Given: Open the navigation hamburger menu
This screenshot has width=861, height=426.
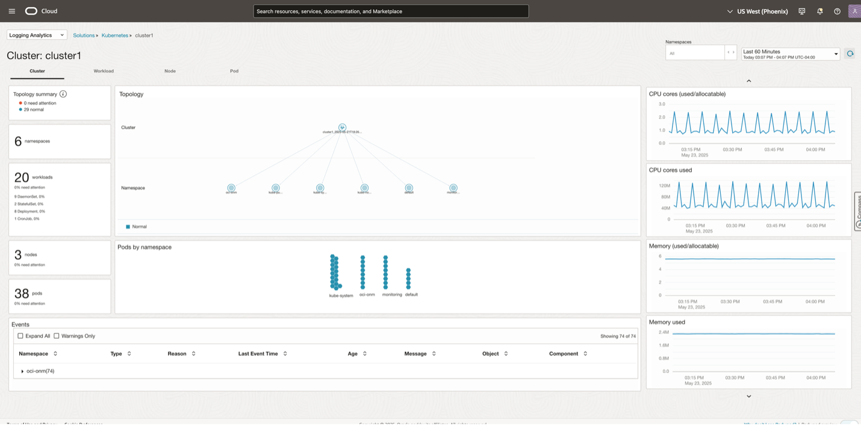Looking at the screenshot, I should [x=11, y=11].
